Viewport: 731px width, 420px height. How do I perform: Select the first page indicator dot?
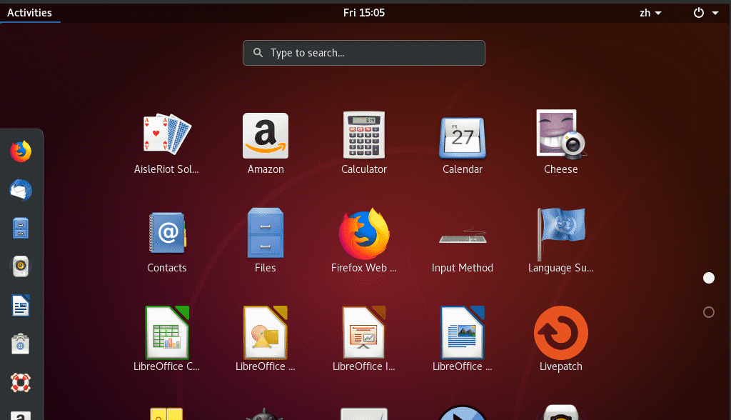coord(709,278)
